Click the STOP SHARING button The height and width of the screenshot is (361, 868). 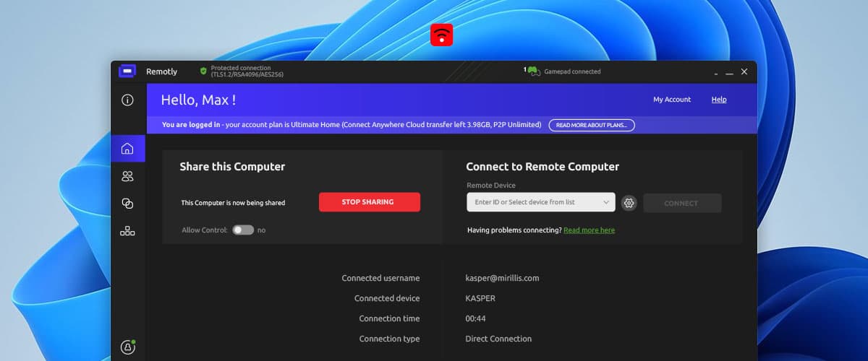[x=370, y=202]
